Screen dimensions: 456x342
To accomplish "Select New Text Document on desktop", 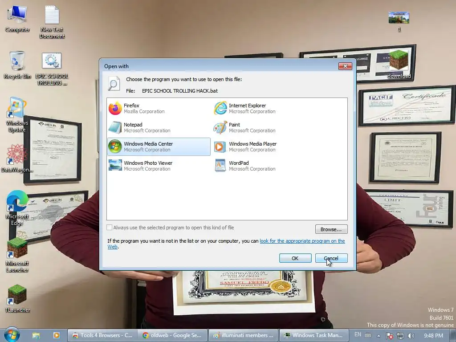I will click(52, 22).
